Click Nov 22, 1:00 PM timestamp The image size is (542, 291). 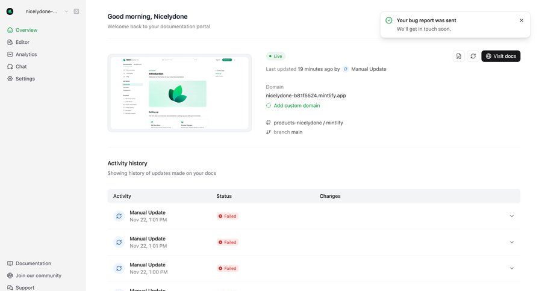[x=149, y=272]
